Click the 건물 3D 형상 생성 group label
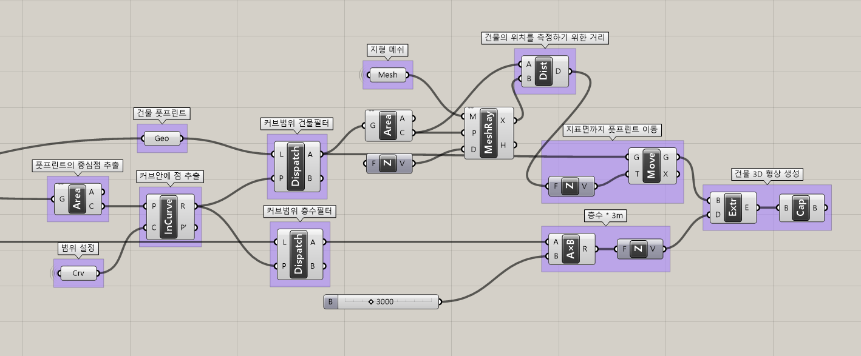The height and width of the screenshot is (356, 861). click(x=767, y=174)
